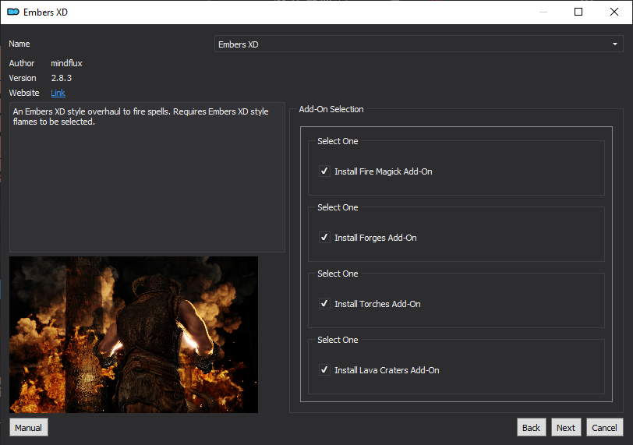This screenshot has height=445, width=633.
Task: Toggle the Install Forges Add-On checkbox
Action: (x=324, y=237)
